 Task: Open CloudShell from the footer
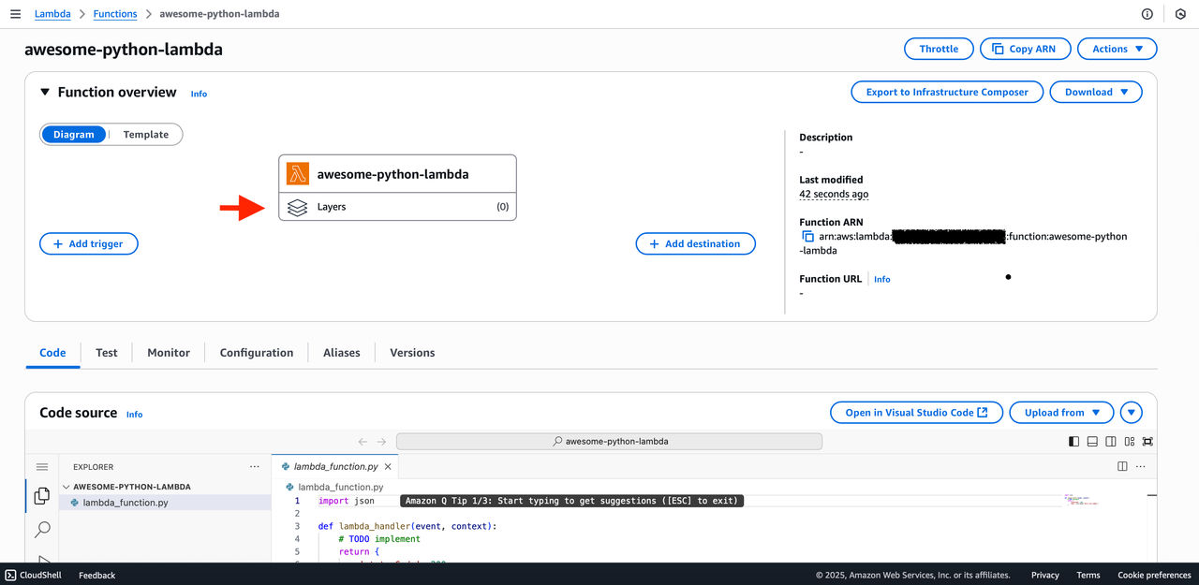[x=34, y=575]
